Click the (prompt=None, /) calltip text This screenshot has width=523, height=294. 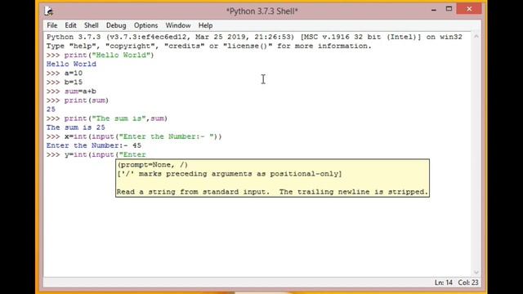153,165
